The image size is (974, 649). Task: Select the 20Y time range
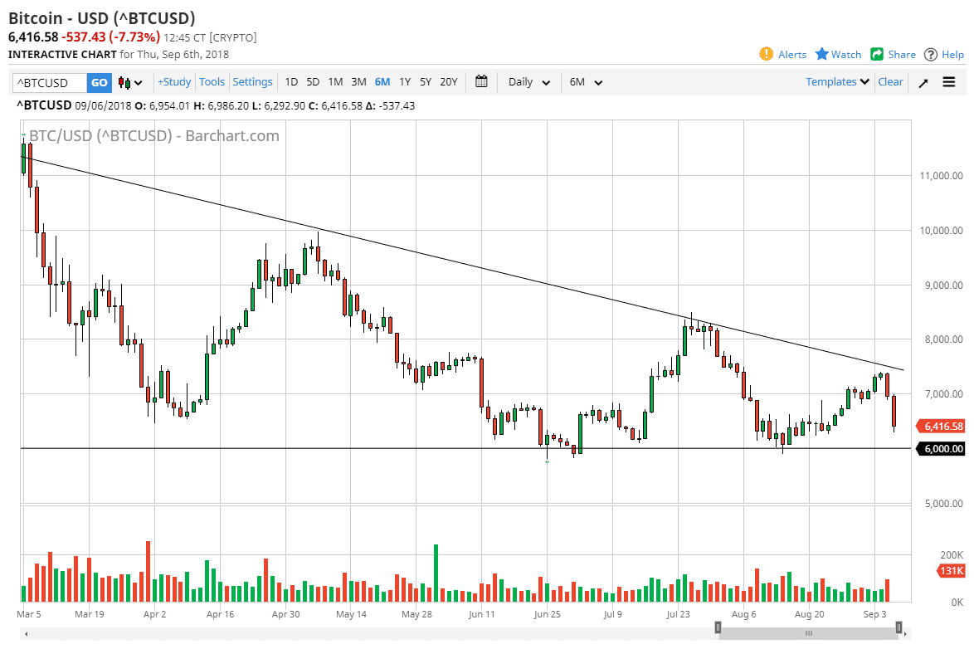click(448, 81)
